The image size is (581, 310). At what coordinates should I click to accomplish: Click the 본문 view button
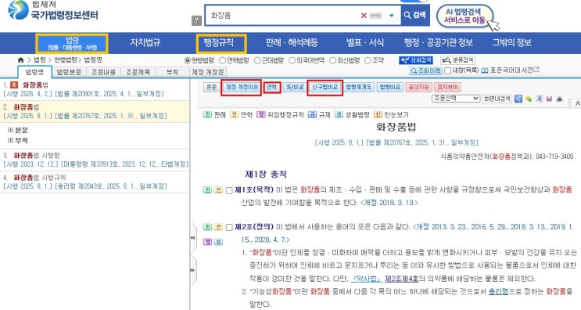point(211,87)
